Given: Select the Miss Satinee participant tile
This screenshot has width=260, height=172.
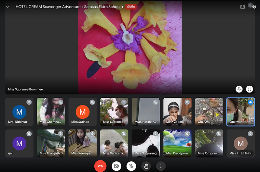Looking at the screenshot, I should [x=83, y=112].
